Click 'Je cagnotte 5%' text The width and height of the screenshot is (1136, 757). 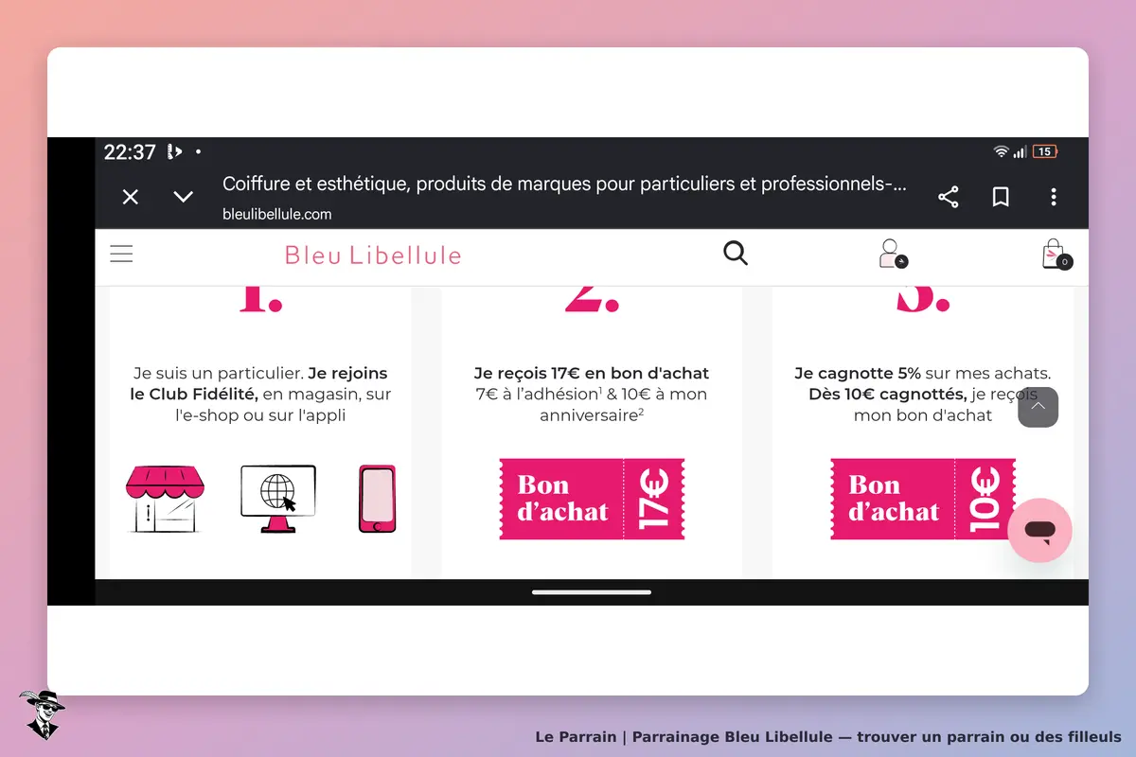coord(858,373)
